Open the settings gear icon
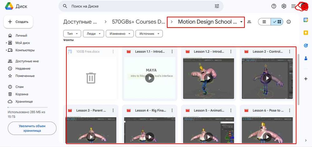 coord(284,6)
